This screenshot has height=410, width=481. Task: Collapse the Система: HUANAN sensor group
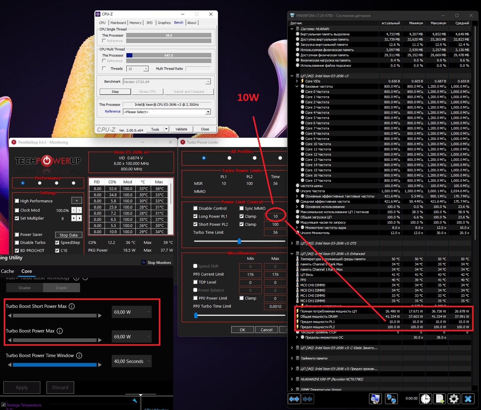click(x=292, y=29)
